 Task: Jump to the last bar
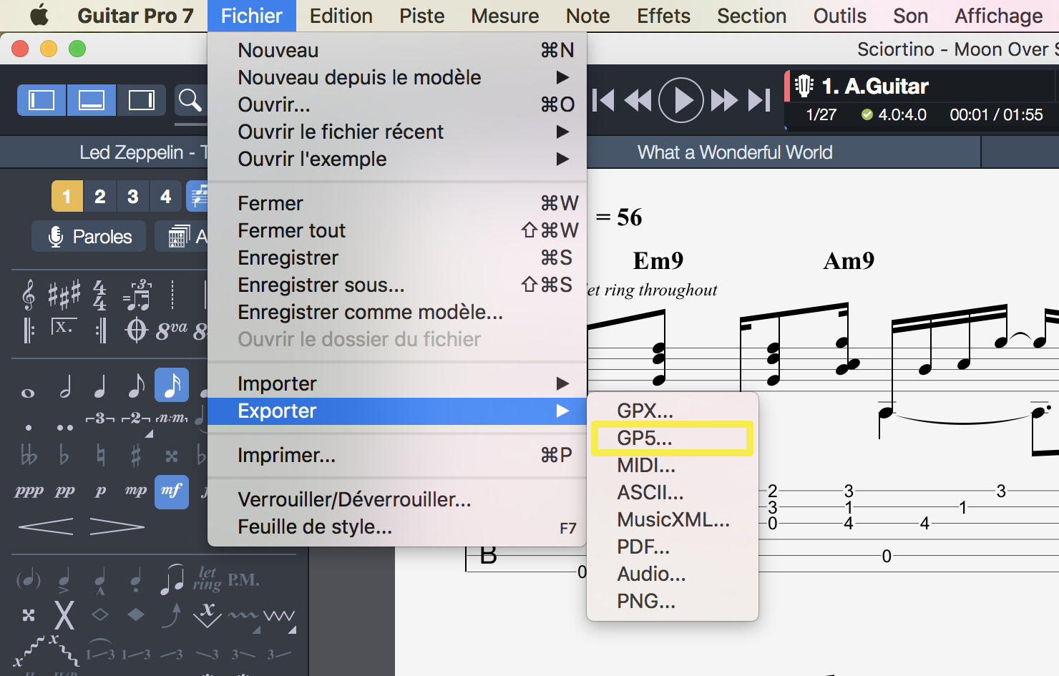(x=759, y=100)
